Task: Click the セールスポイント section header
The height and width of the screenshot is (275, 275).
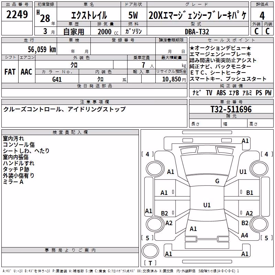Action: click(x=231, y=40)
